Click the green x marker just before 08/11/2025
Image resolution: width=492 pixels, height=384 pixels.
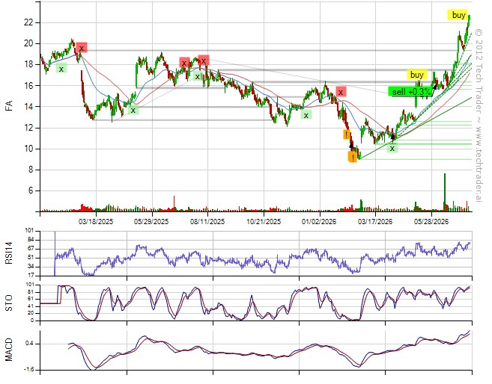(x=198, y=76)
